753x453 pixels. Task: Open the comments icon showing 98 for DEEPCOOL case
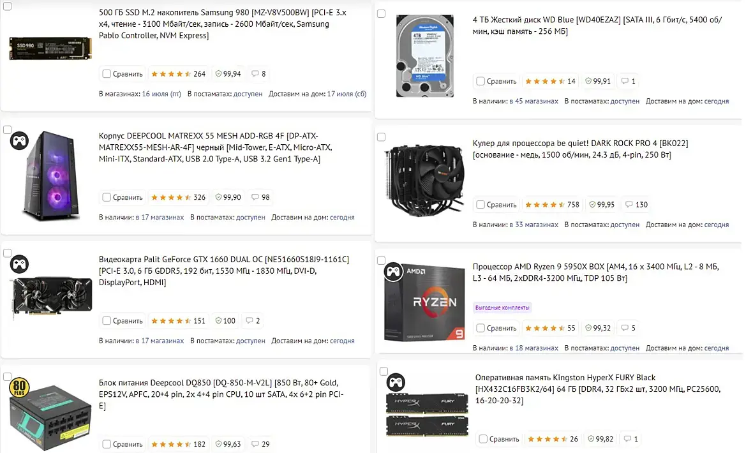pos(261,197)
